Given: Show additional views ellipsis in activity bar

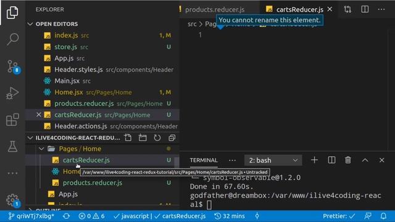Looking at the screenshot, I should pos(12,173).
